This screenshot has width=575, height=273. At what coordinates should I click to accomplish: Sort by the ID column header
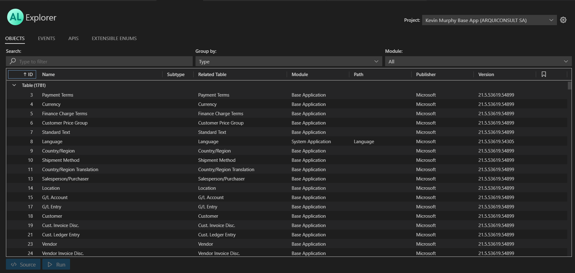tap(22, 74)
